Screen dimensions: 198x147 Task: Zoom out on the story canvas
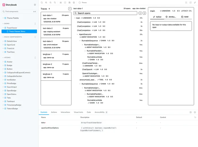pos(51,3)
